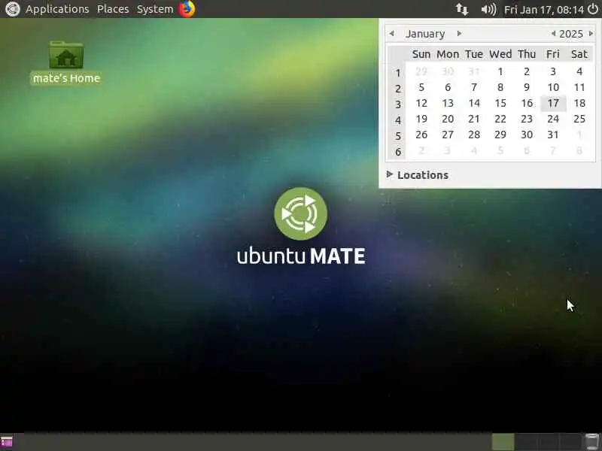Screen dimensions: 602x451
Task: Select January 22 in the calendar
Action: [500, 119]
